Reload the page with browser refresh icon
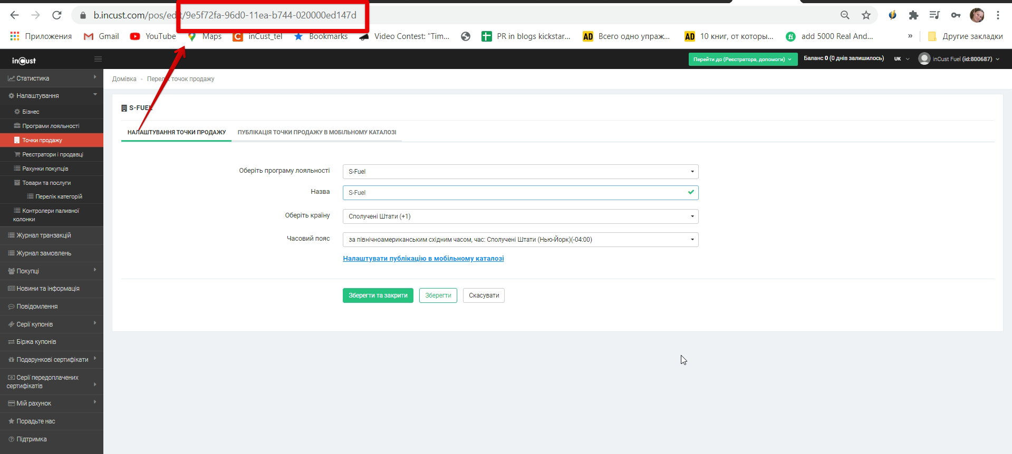Viewport: 1012px width, 454px height. 57,15
